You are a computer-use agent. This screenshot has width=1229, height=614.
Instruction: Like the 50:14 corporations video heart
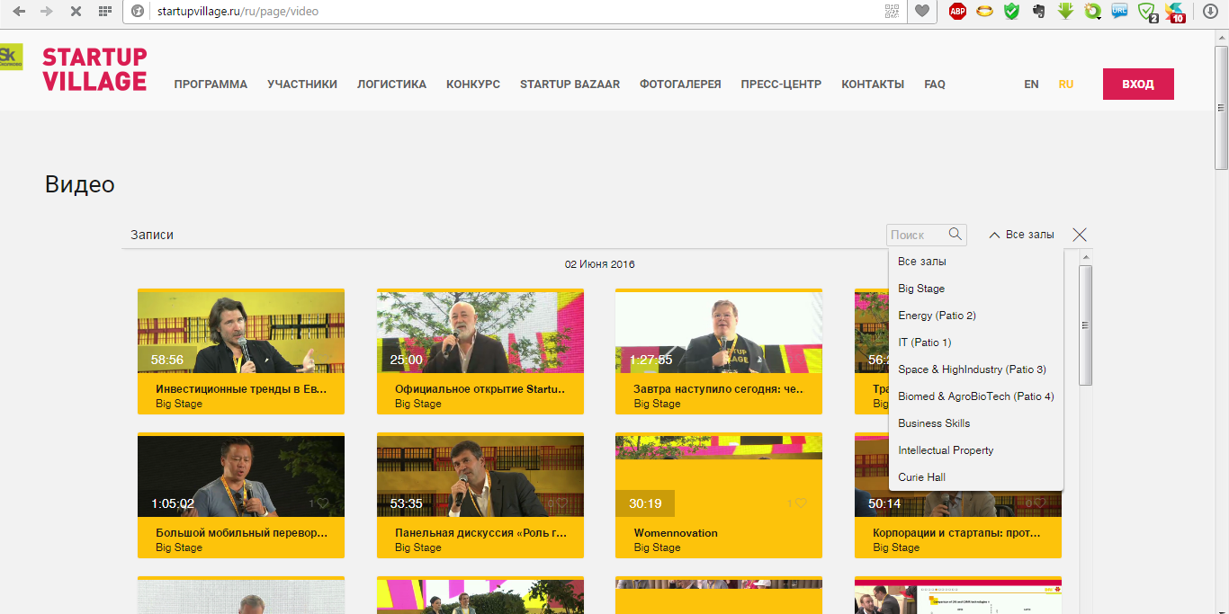pos(1040,503)
